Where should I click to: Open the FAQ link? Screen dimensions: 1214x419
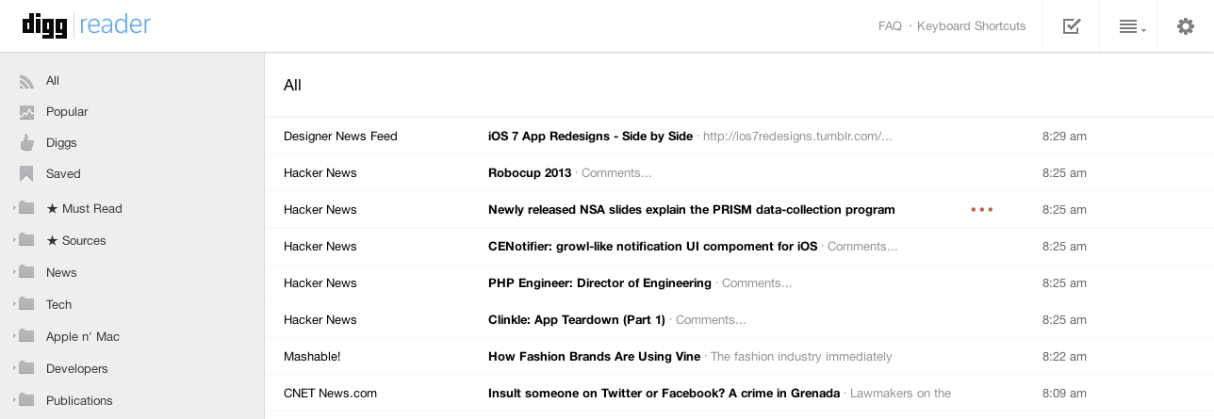(890, 26)
